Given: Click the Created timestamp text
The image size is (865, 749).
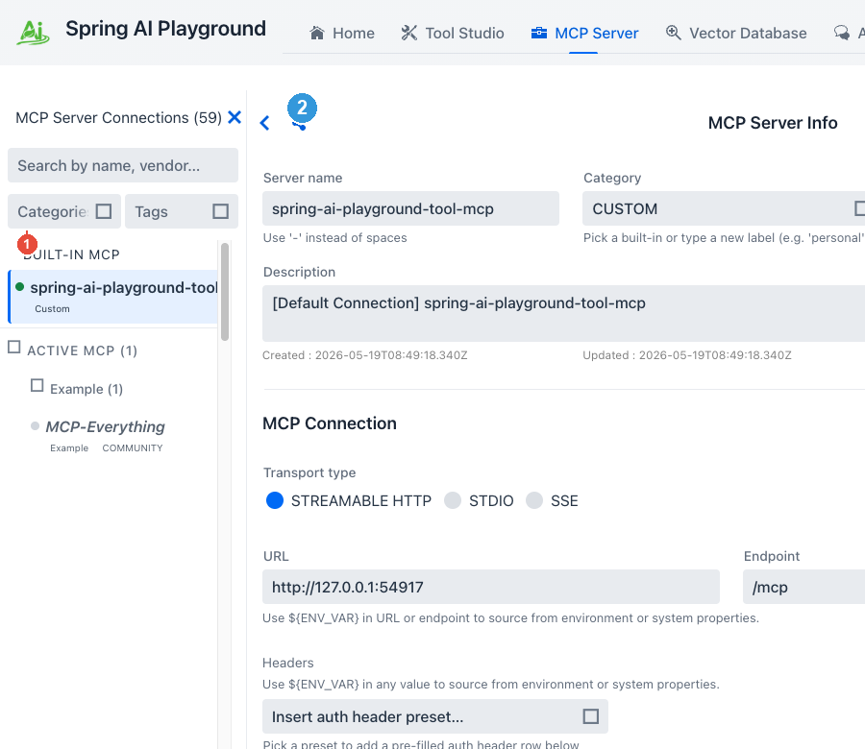Looking at the screenshot, I should [x=364, y=355].
